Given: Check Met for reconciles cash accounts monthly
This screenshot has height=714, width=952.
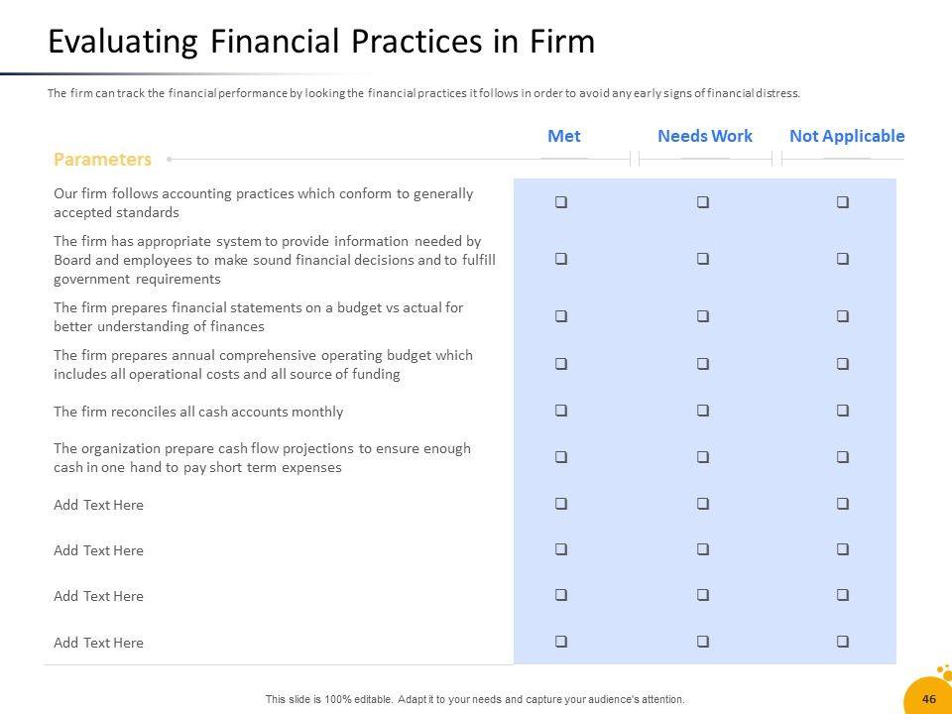Looking at the screenshot, I should point(561,411).
